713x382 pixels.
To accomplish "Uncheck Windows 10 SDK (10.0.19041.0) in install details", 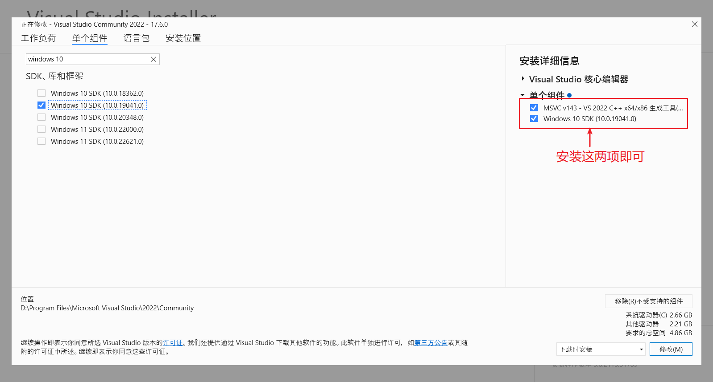I will (x=534, y=118).
